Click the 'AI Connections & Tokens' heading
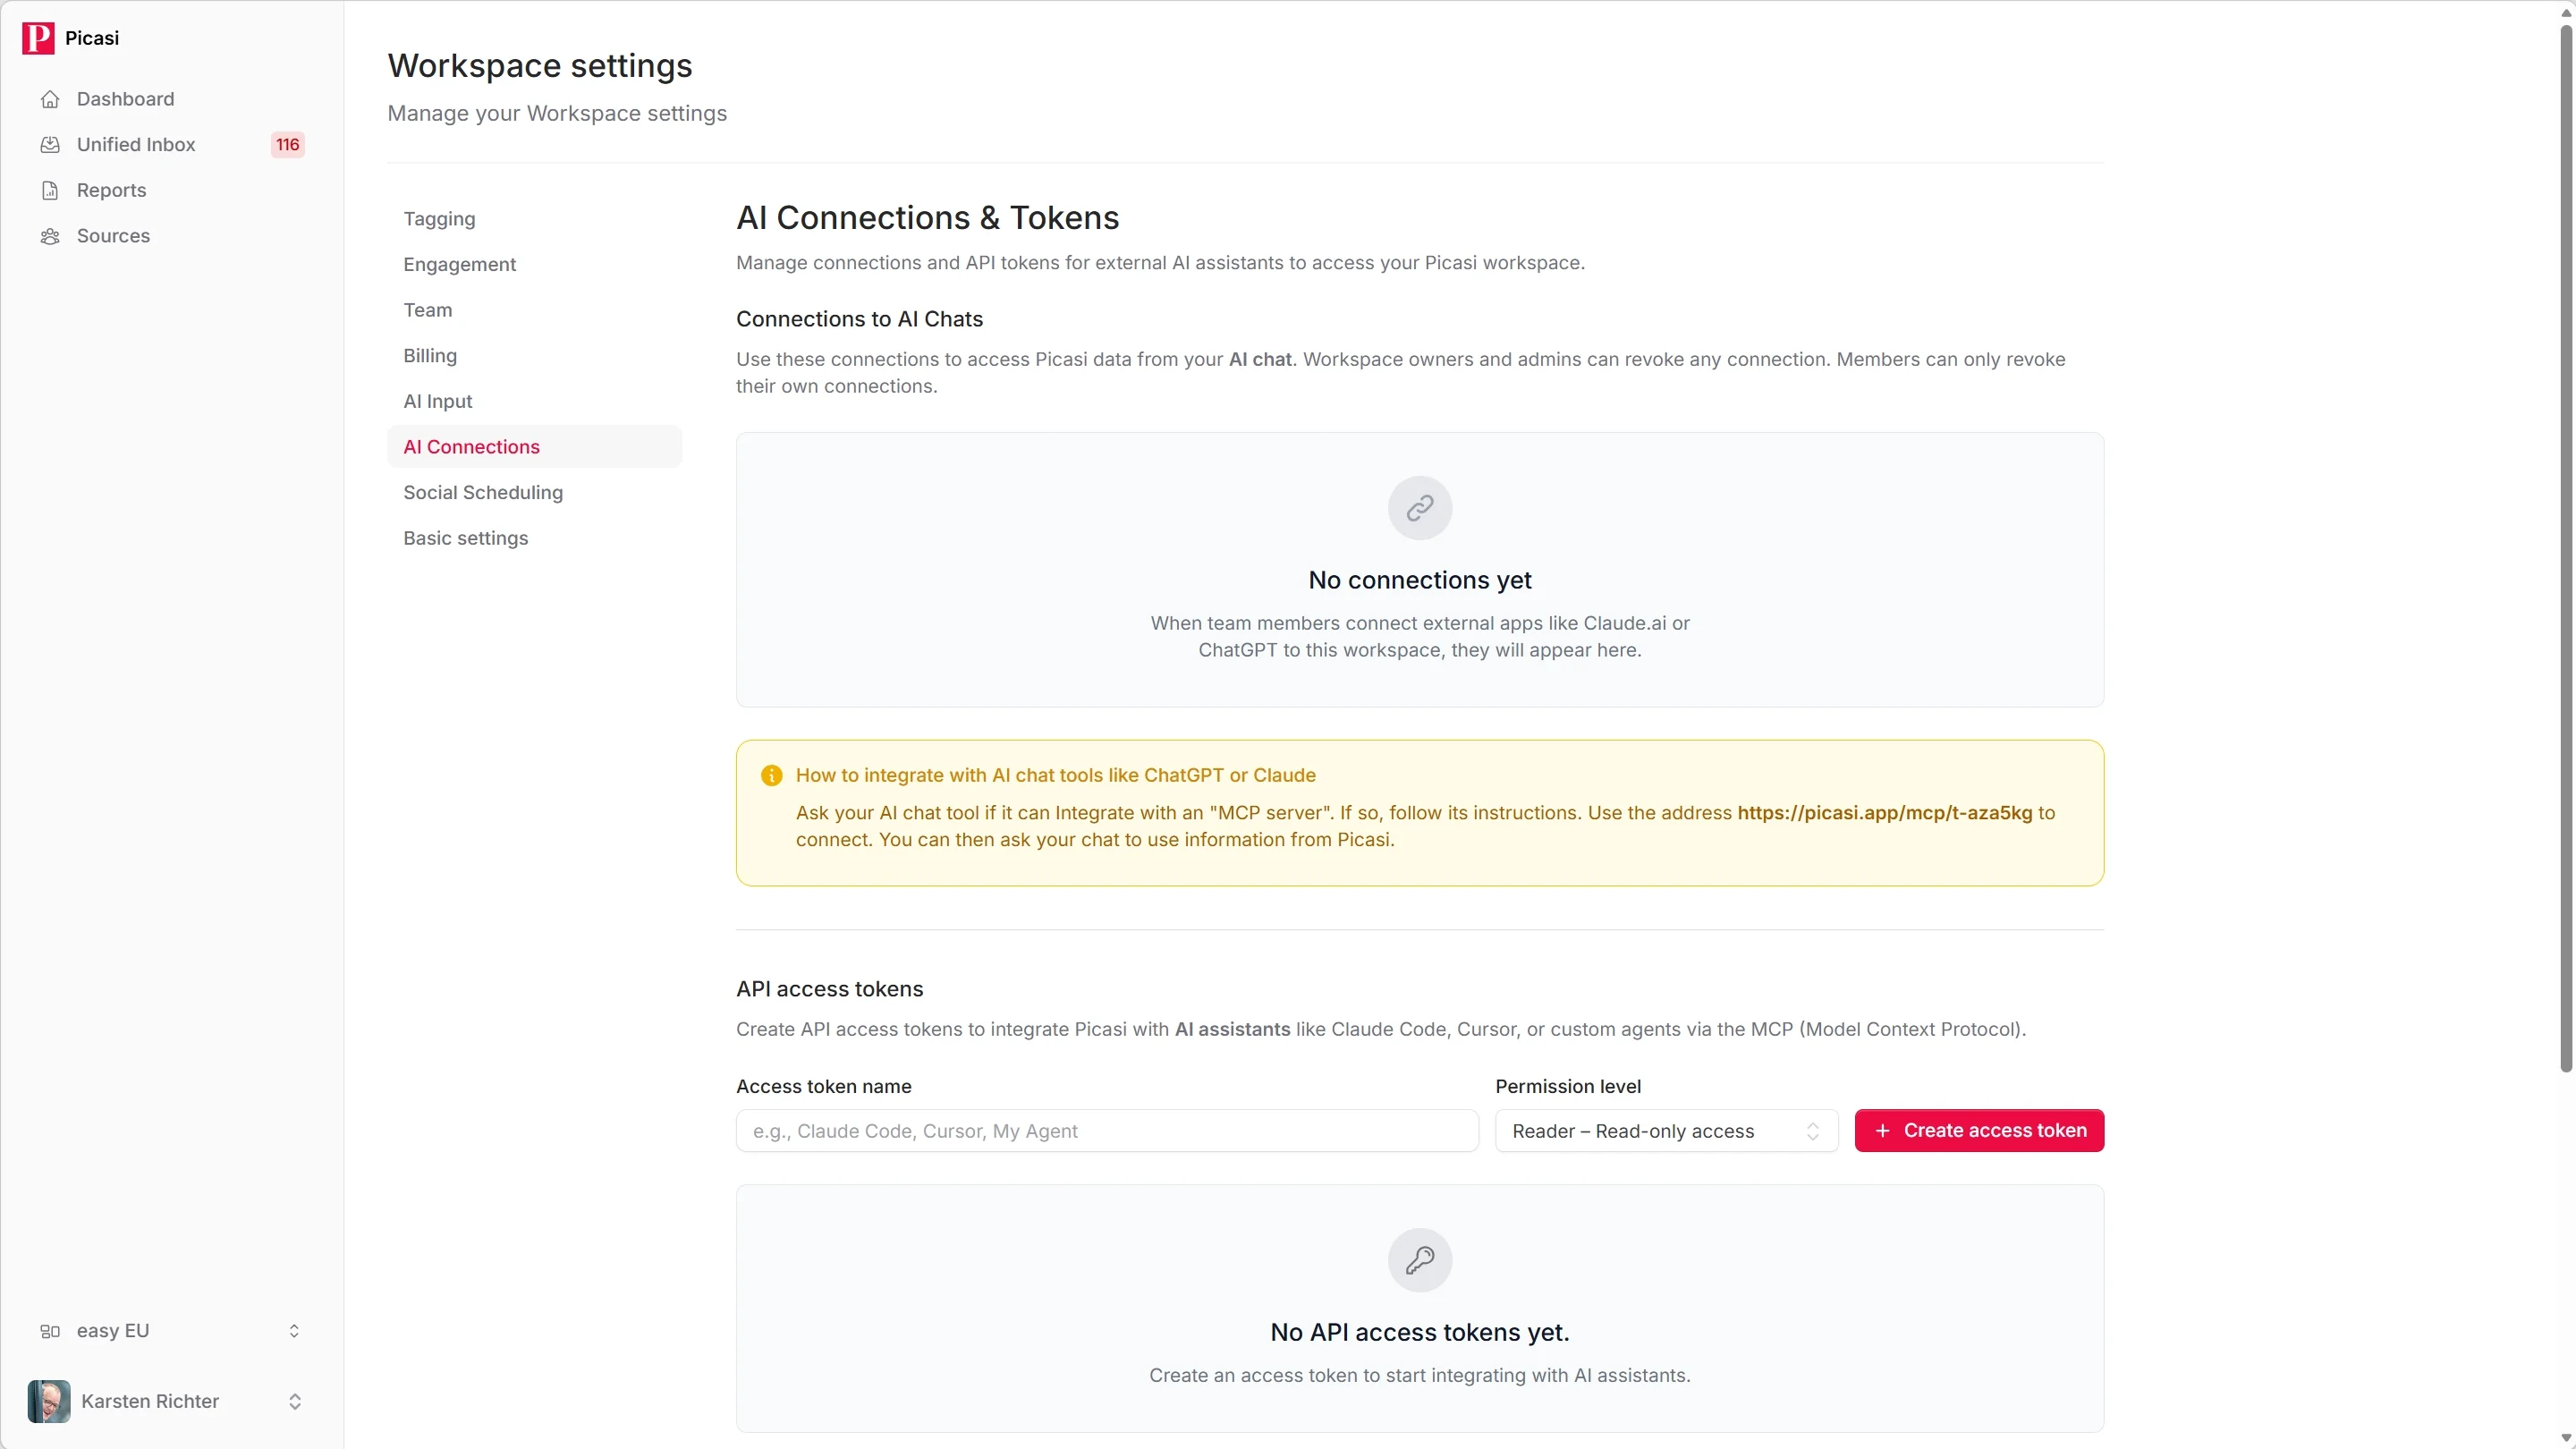This screenshot has width=2576, height=1449. (x=927, y=218)
